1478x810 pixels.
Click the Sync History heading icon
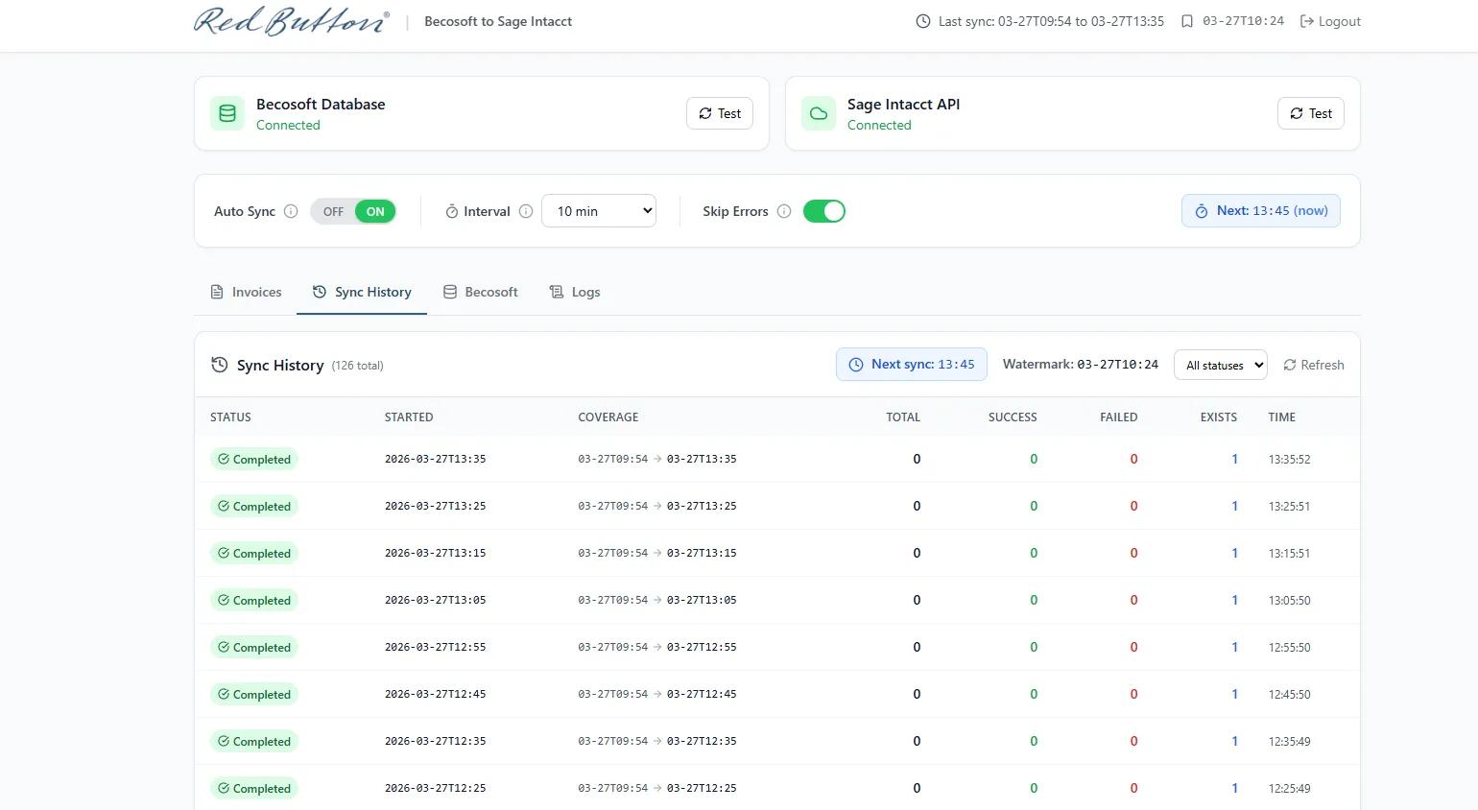click(x=220, y=365)
